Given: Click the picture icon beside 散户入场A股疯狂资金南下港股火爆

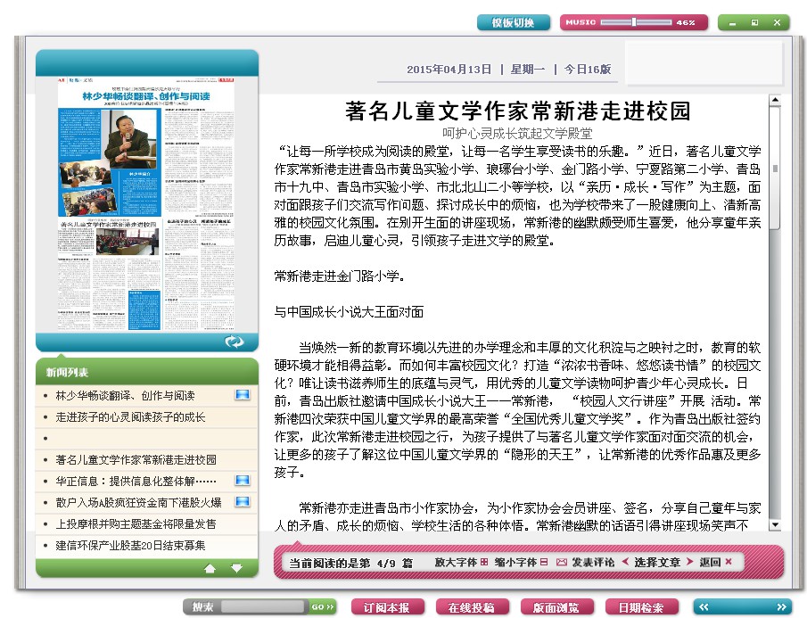Looking at the screenshot, I should (243, 502).
